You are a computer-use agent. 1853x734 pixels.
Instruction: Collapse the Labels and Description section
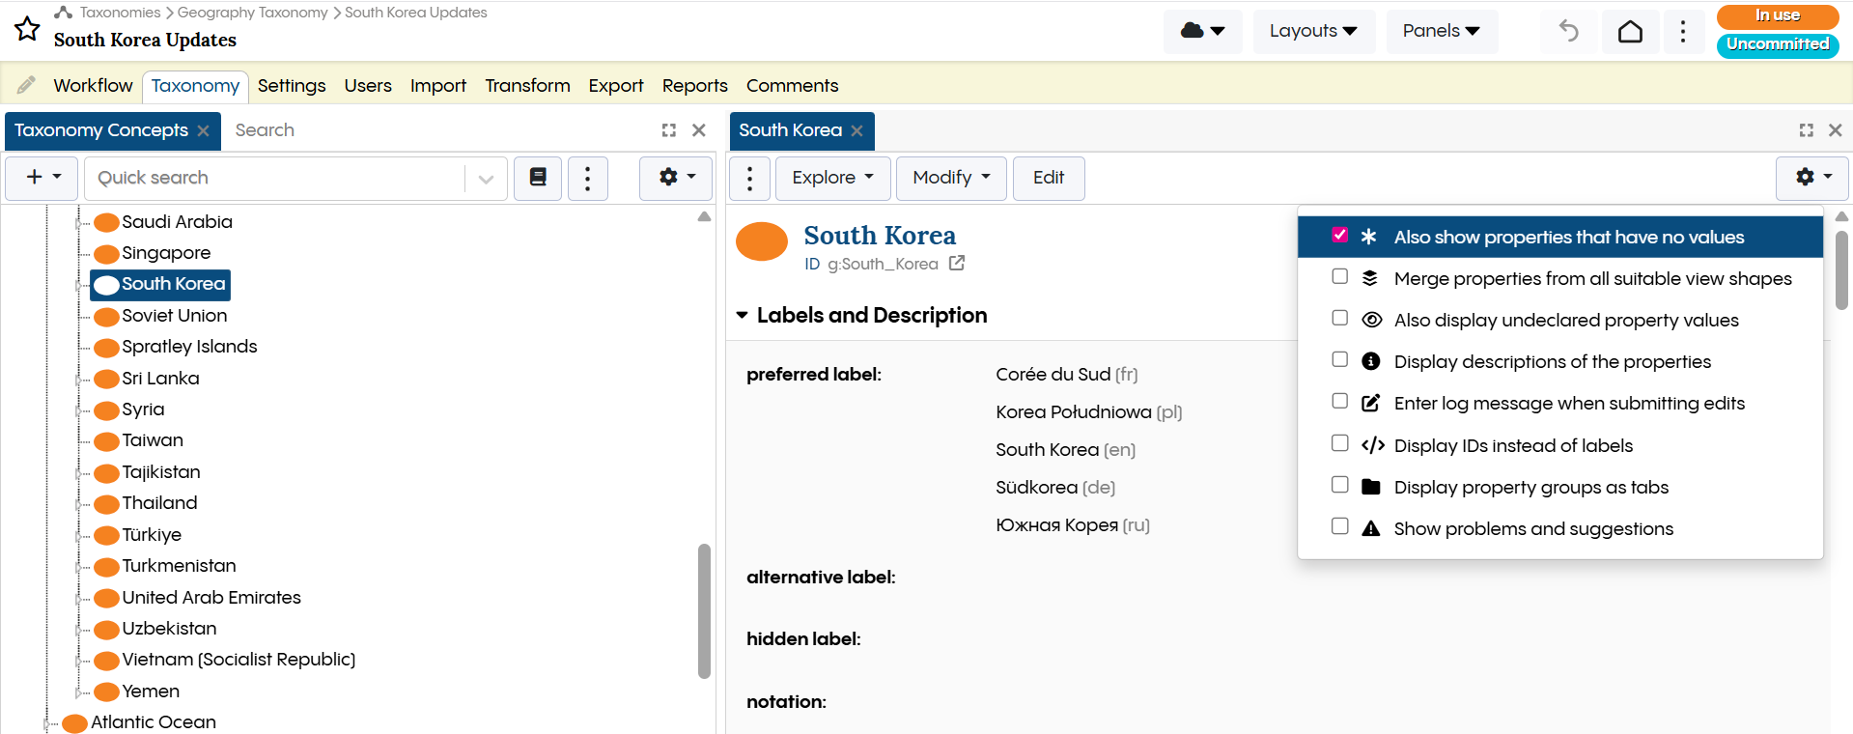pyautogui.click(x=742, y=316)
